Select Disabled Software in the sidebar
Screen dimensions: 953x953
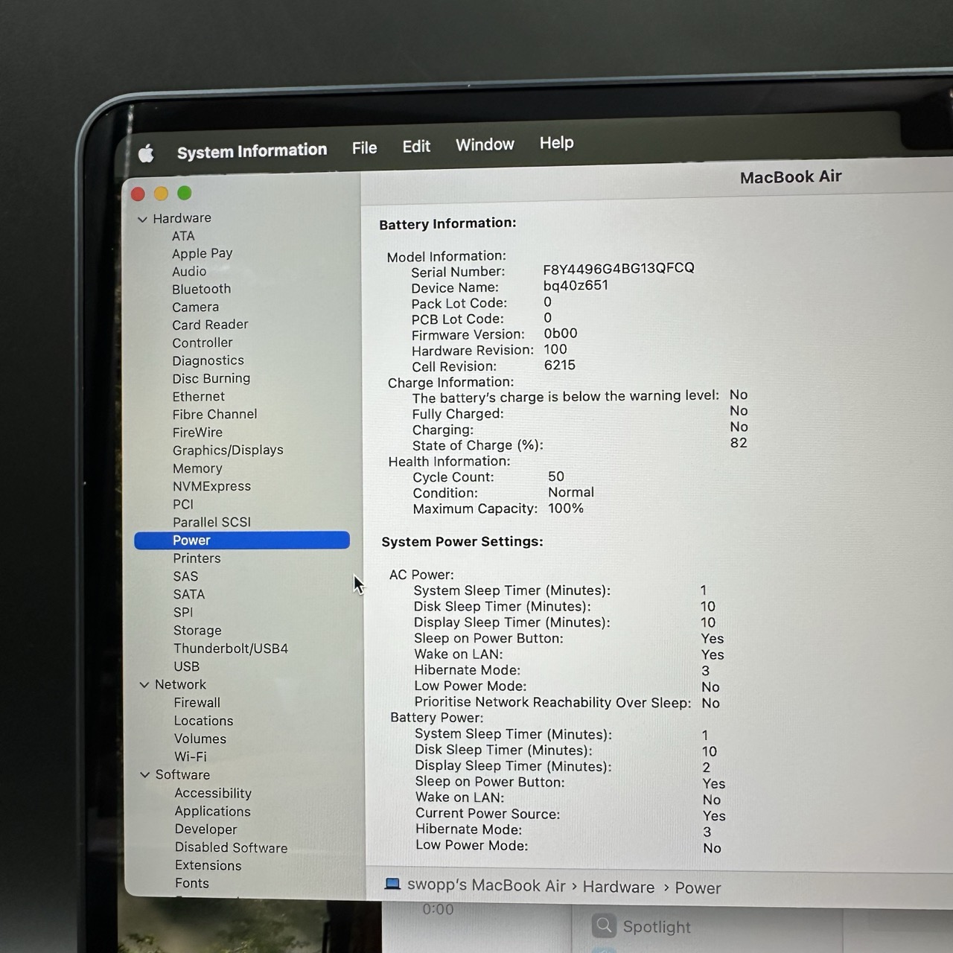click(x=231, y=847)
